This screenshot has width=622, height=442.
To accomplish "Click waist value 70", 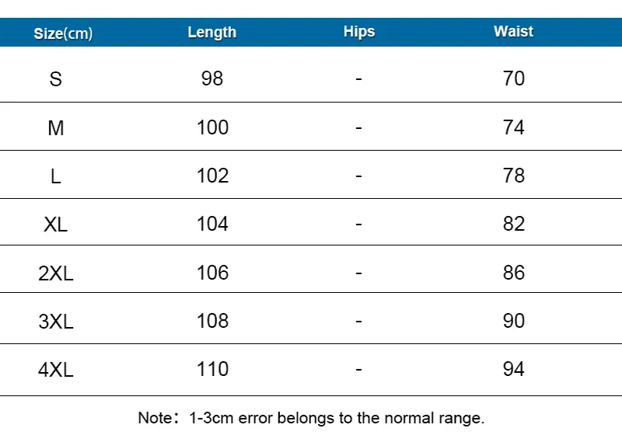I will tap(514, 78).
